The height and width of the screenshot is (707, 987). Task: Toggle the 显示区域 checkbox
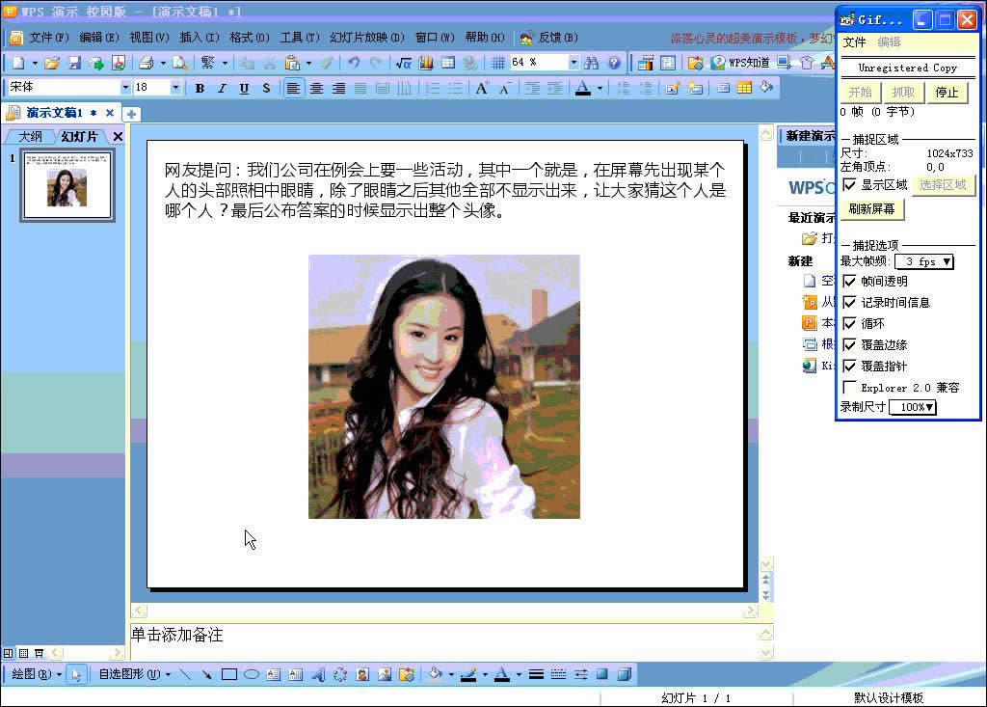click(x=850, y=185)
